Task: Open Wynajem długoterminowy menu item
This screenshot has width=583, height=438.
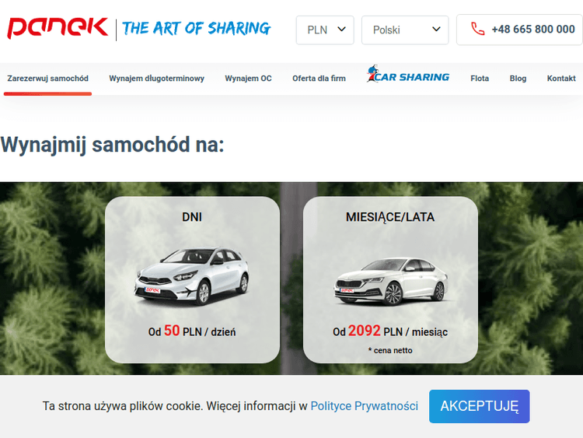Action: click(x=156, y=79)
